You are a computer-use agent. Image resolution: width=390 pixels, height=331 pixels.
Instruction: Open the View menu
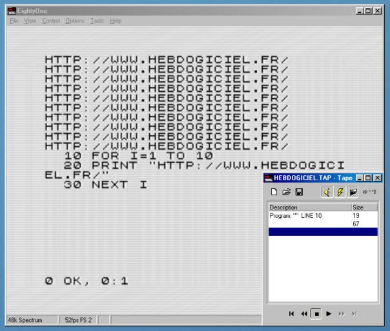30,21
